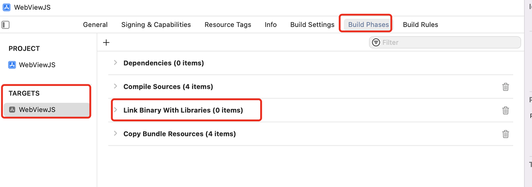
Task: Click the plus icon to add build phase
Action: click(x=106, y=42)
